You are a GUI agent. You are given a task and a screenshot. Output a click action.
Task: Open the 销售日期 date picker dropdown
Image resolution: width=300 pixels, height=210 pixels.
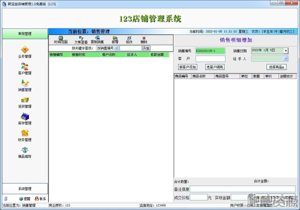(x=286, y=50)
